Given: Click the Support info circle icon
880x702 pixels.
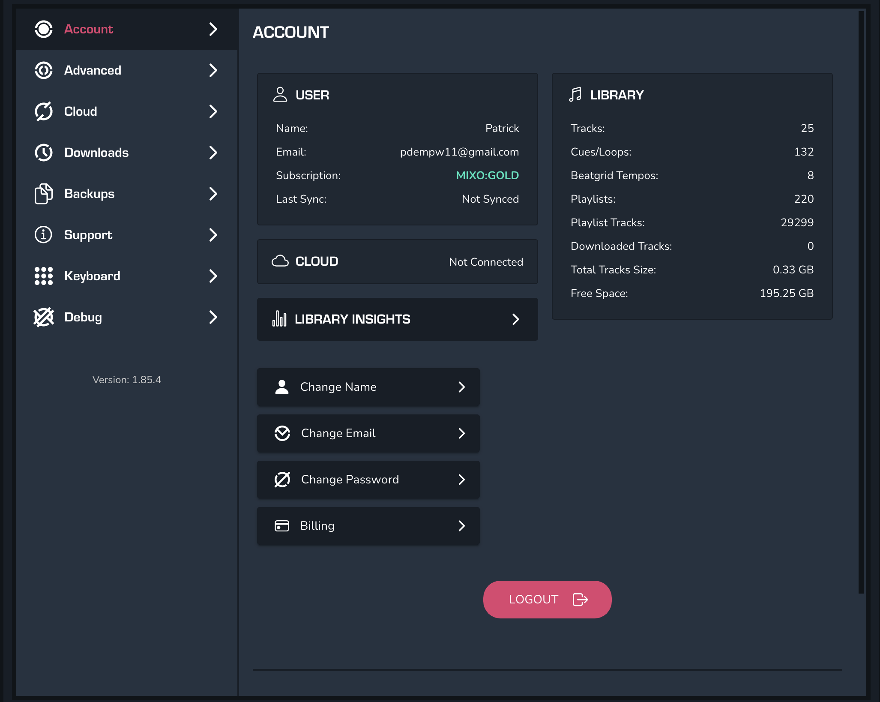Looking at the screenshot, I should (44, 235).
